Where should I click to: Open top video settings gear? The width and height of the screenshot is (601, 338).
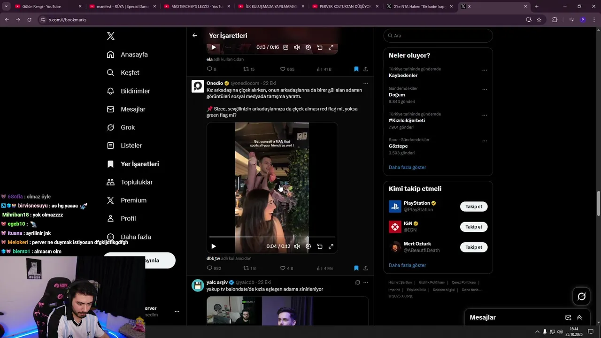coord(308,47)
